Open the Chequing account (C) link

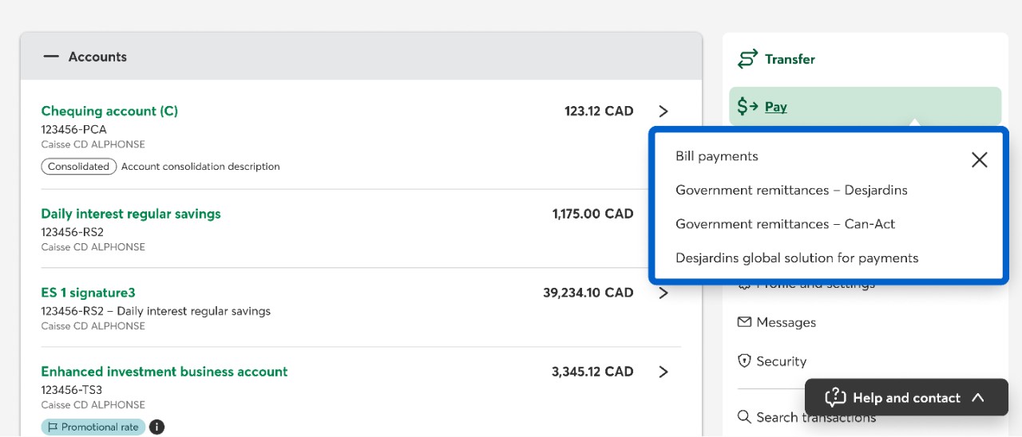click(x=109, y=112)
